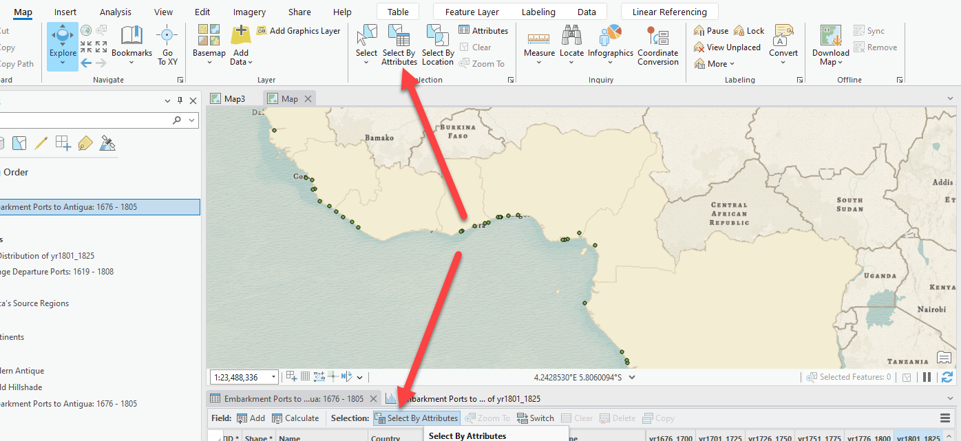Expand the Bookmarks dropdown

(131, 62)
